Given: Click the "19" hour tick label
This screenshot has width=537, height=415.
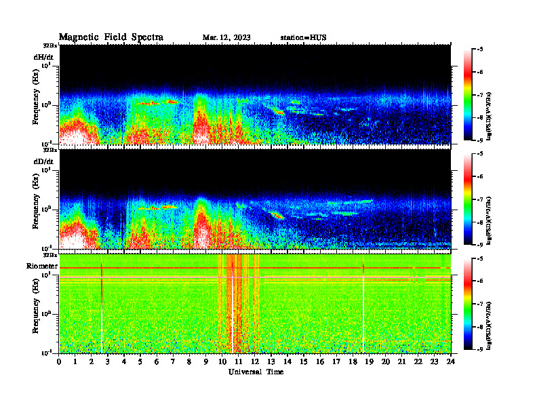Looking at the screenshot, I should click(x=369, y=362).
